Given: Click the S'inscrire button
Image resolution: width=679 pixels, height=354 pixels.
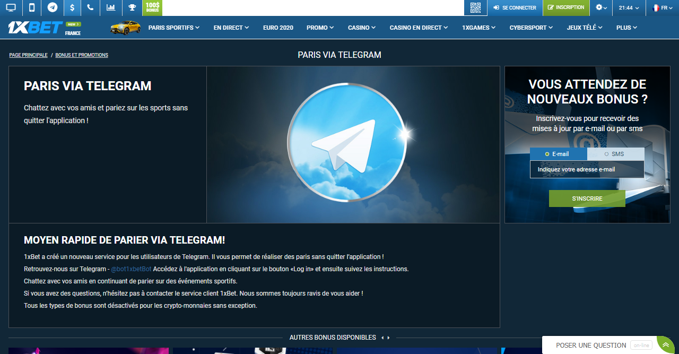Looking at the screenshot, I should tap(587, 198).
